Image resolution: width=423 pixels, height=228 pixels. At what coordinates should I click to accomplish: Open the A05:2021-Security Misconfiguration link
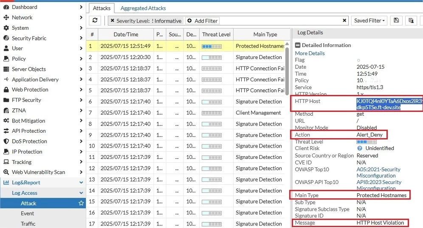378,172
